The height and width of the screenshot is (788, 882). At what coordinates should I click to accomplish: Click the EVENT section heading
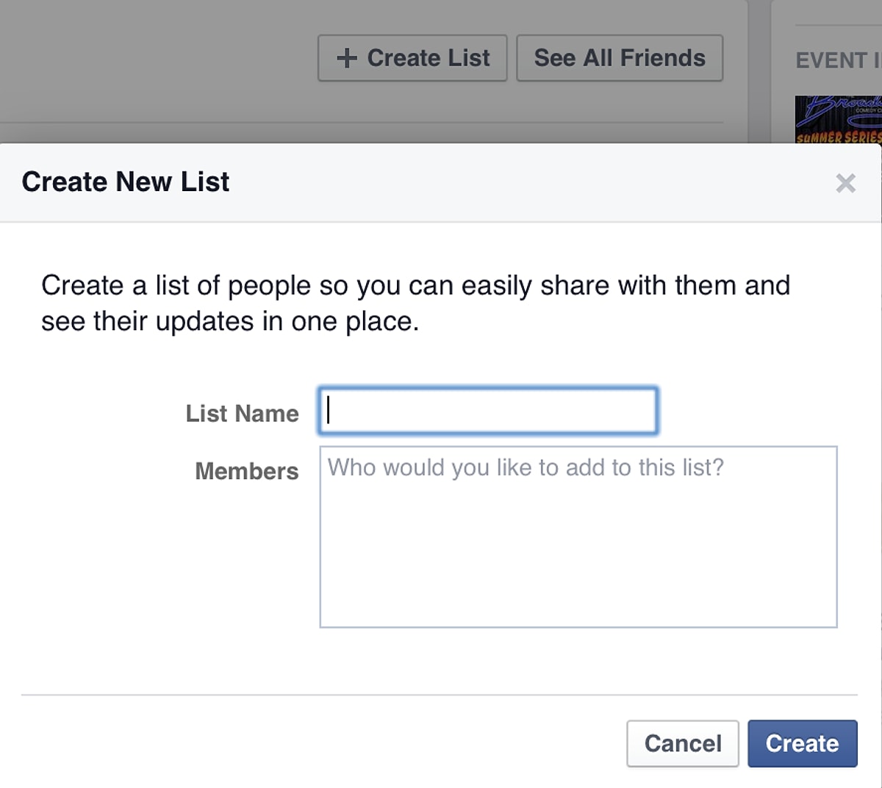coord(839,60)
